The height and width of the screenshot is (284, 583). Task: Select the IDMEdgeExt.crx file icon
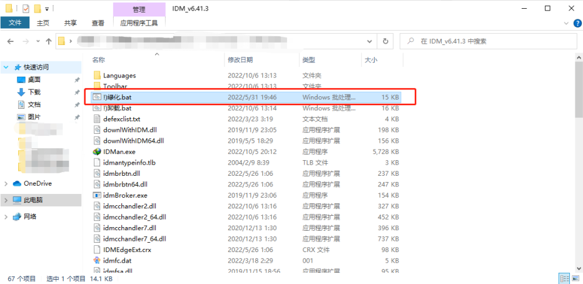[x=97, y=250]
